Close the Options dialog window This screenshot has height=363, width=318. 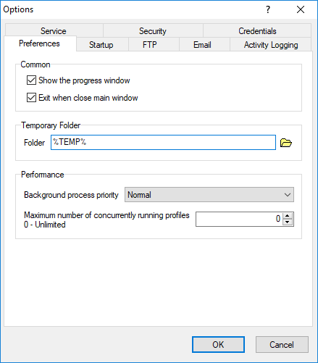pyautogui.click(x=301, y=9)
